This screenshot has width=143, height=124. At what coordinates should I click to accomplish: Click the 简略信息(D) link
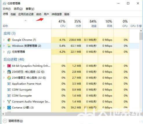pyautogui.click(x=16, y=121)
